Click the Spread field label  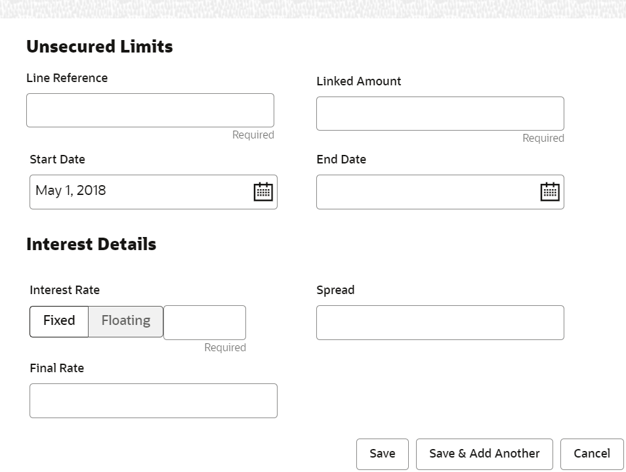(x=335, y=290)
